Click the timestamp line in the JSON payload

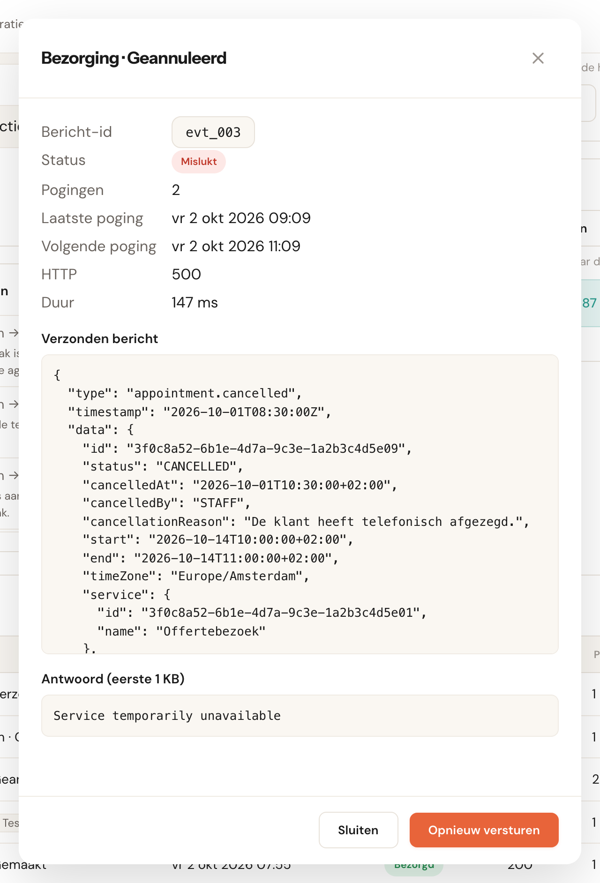click(x=200, y=412)
